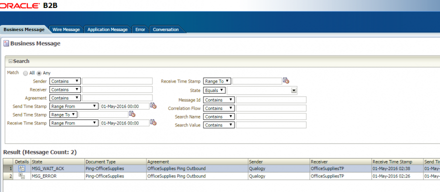The width and height of the screenshot is (440, 192).
Task: Open the Sender Contains operator dropdown
Action: point(65,81)
